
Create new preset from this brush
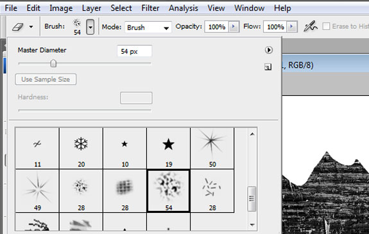(x=268, y=67)
